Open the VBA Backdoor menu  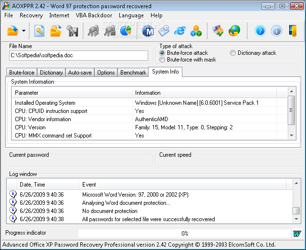94,15
